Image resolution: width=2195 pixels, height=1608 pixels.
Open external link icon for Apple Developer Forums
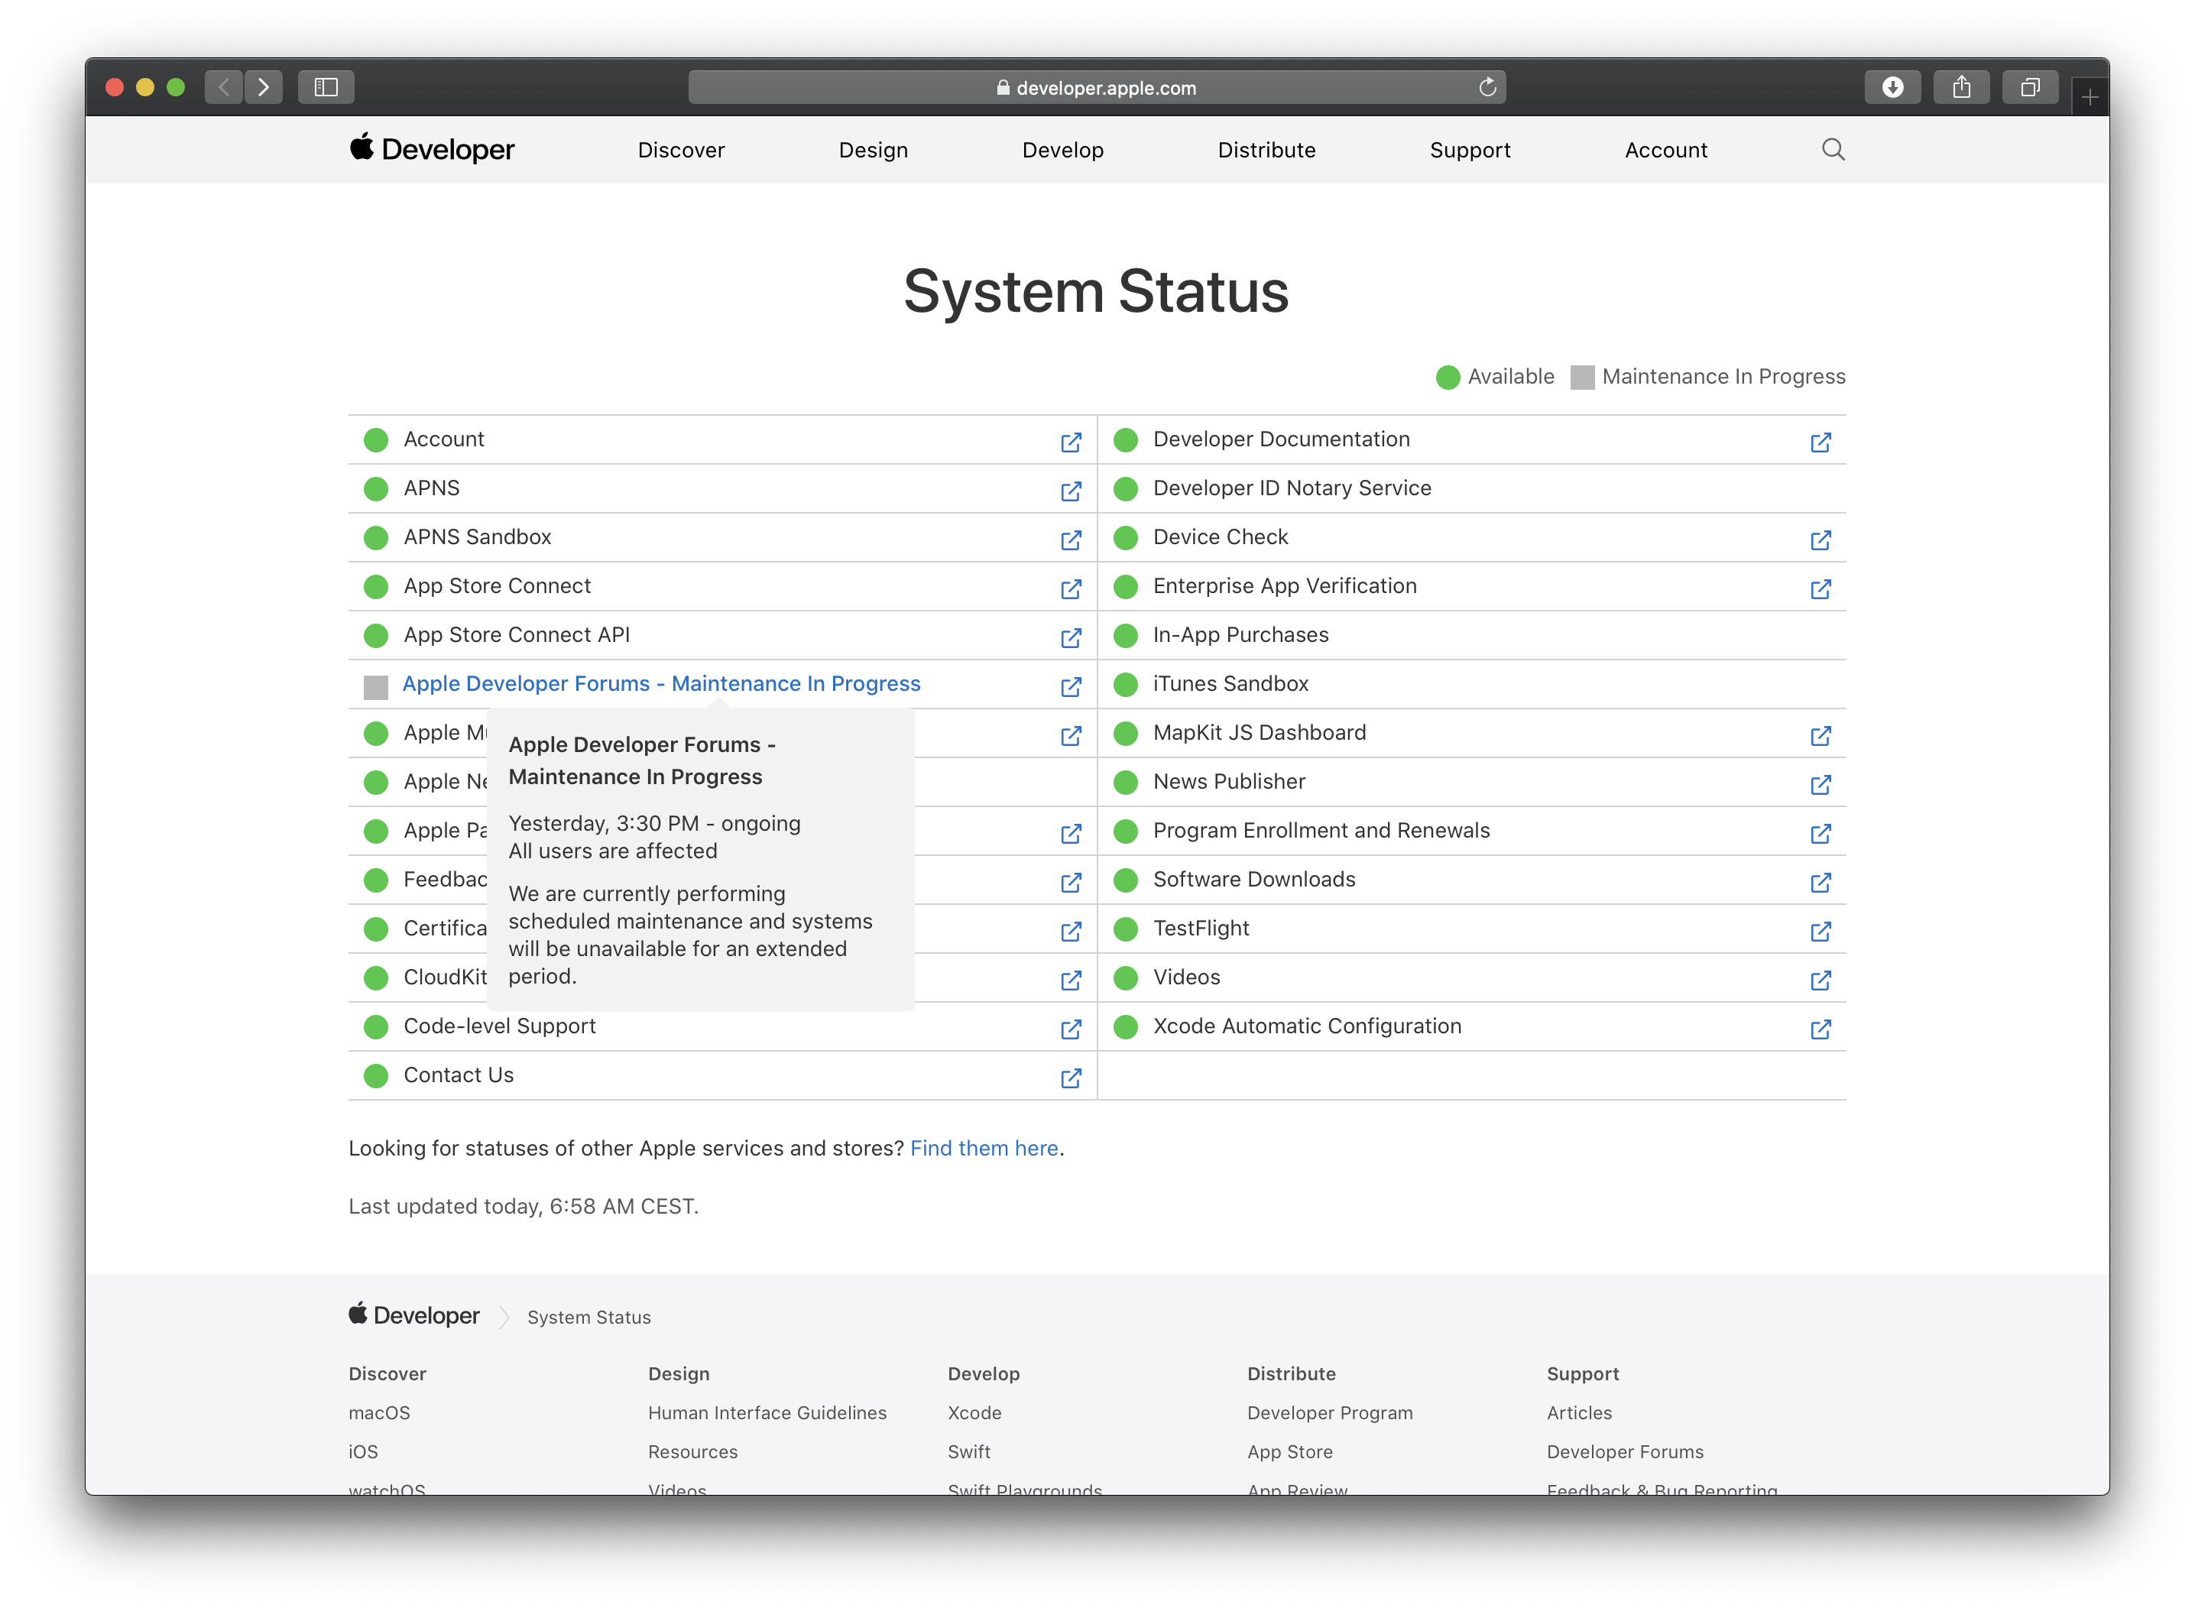(x=1071, y=686)
